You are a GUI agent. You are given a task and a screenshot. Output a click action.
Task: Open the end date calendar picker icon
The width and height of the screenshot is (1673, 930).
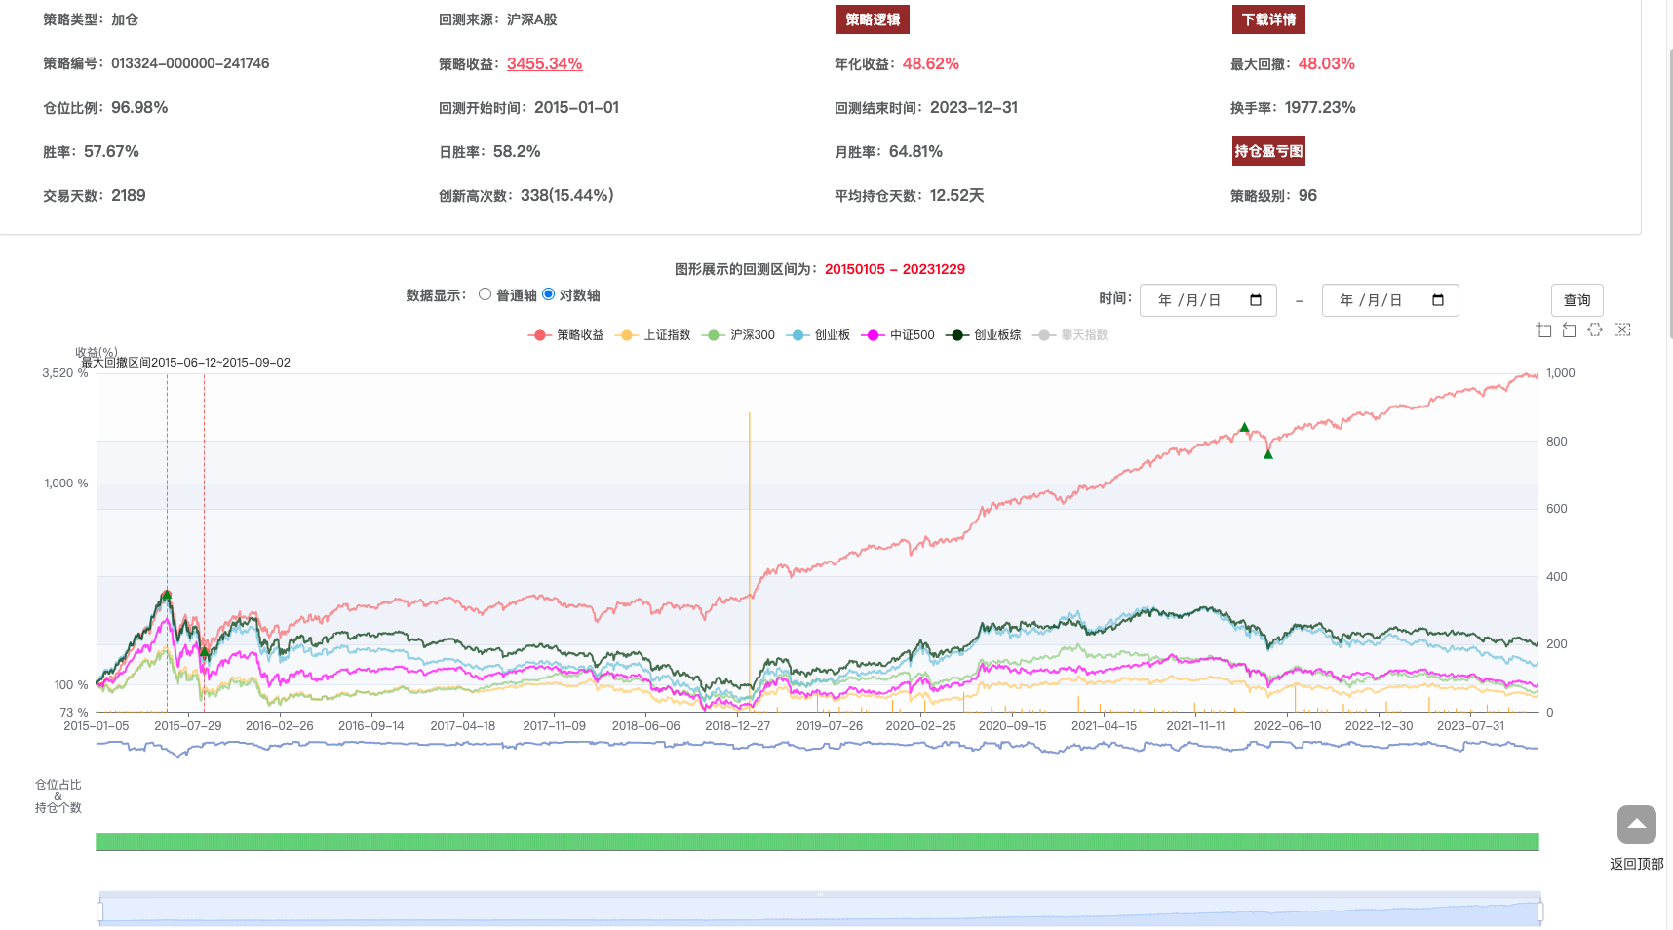(x=1438, y=300)
